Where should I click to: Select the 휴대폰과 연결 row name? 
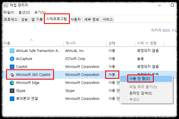coord(27,99)
